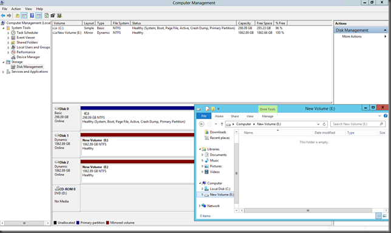Click the Disk 2 New Volume (E:) partition block
The width and height of the screenshot is (391, 233).
point(137,172)
